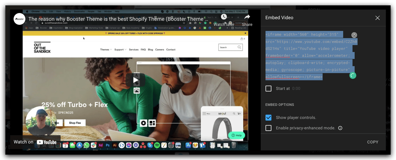Click the Skype icon in the dock
This screenshot has height=160, width=396.
coord(150,145)
